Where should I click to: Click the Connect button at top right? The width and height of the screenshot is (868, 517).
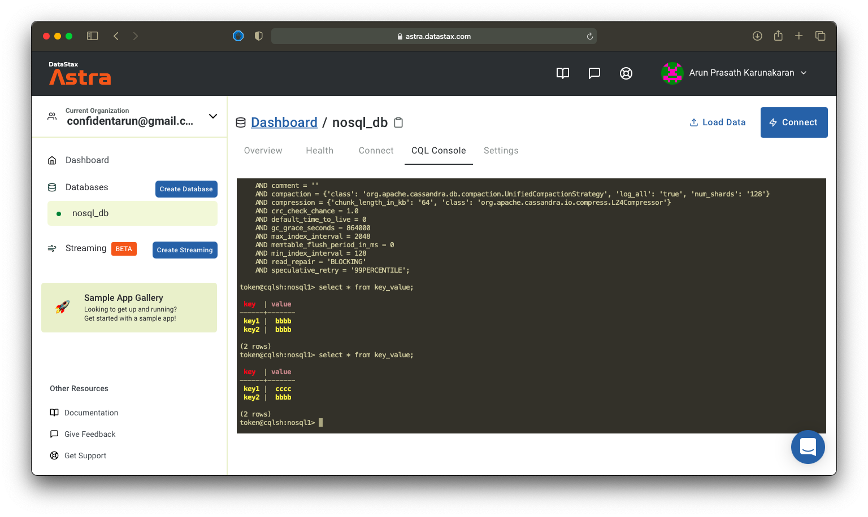793,122
